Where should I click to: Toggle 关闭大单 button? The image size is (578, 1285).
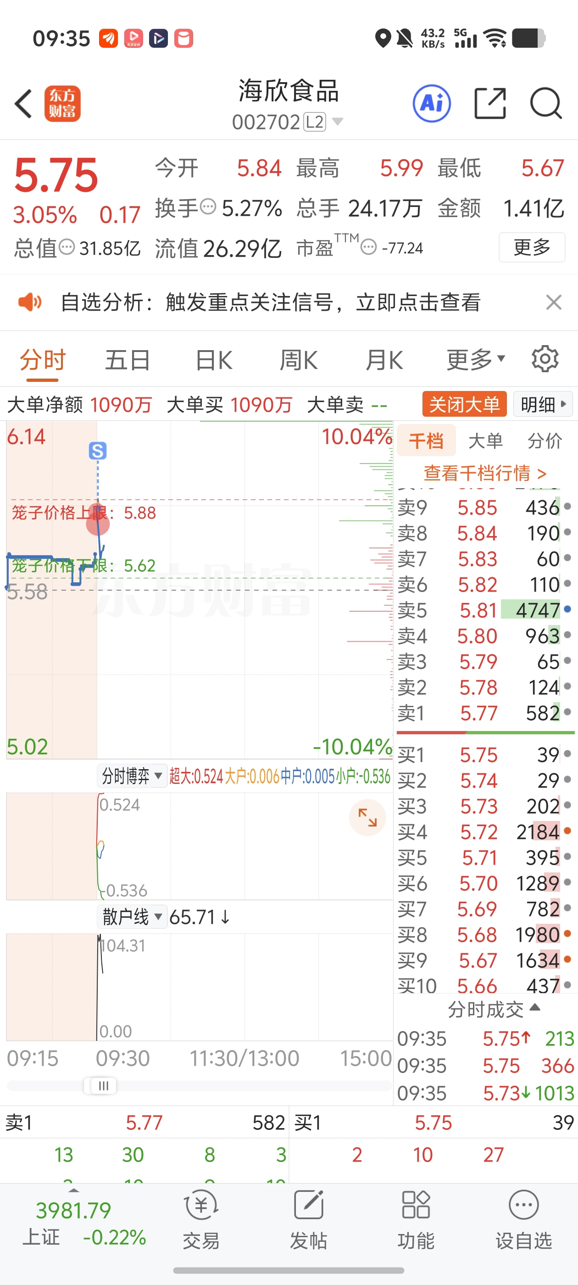(x=464, y=404)
